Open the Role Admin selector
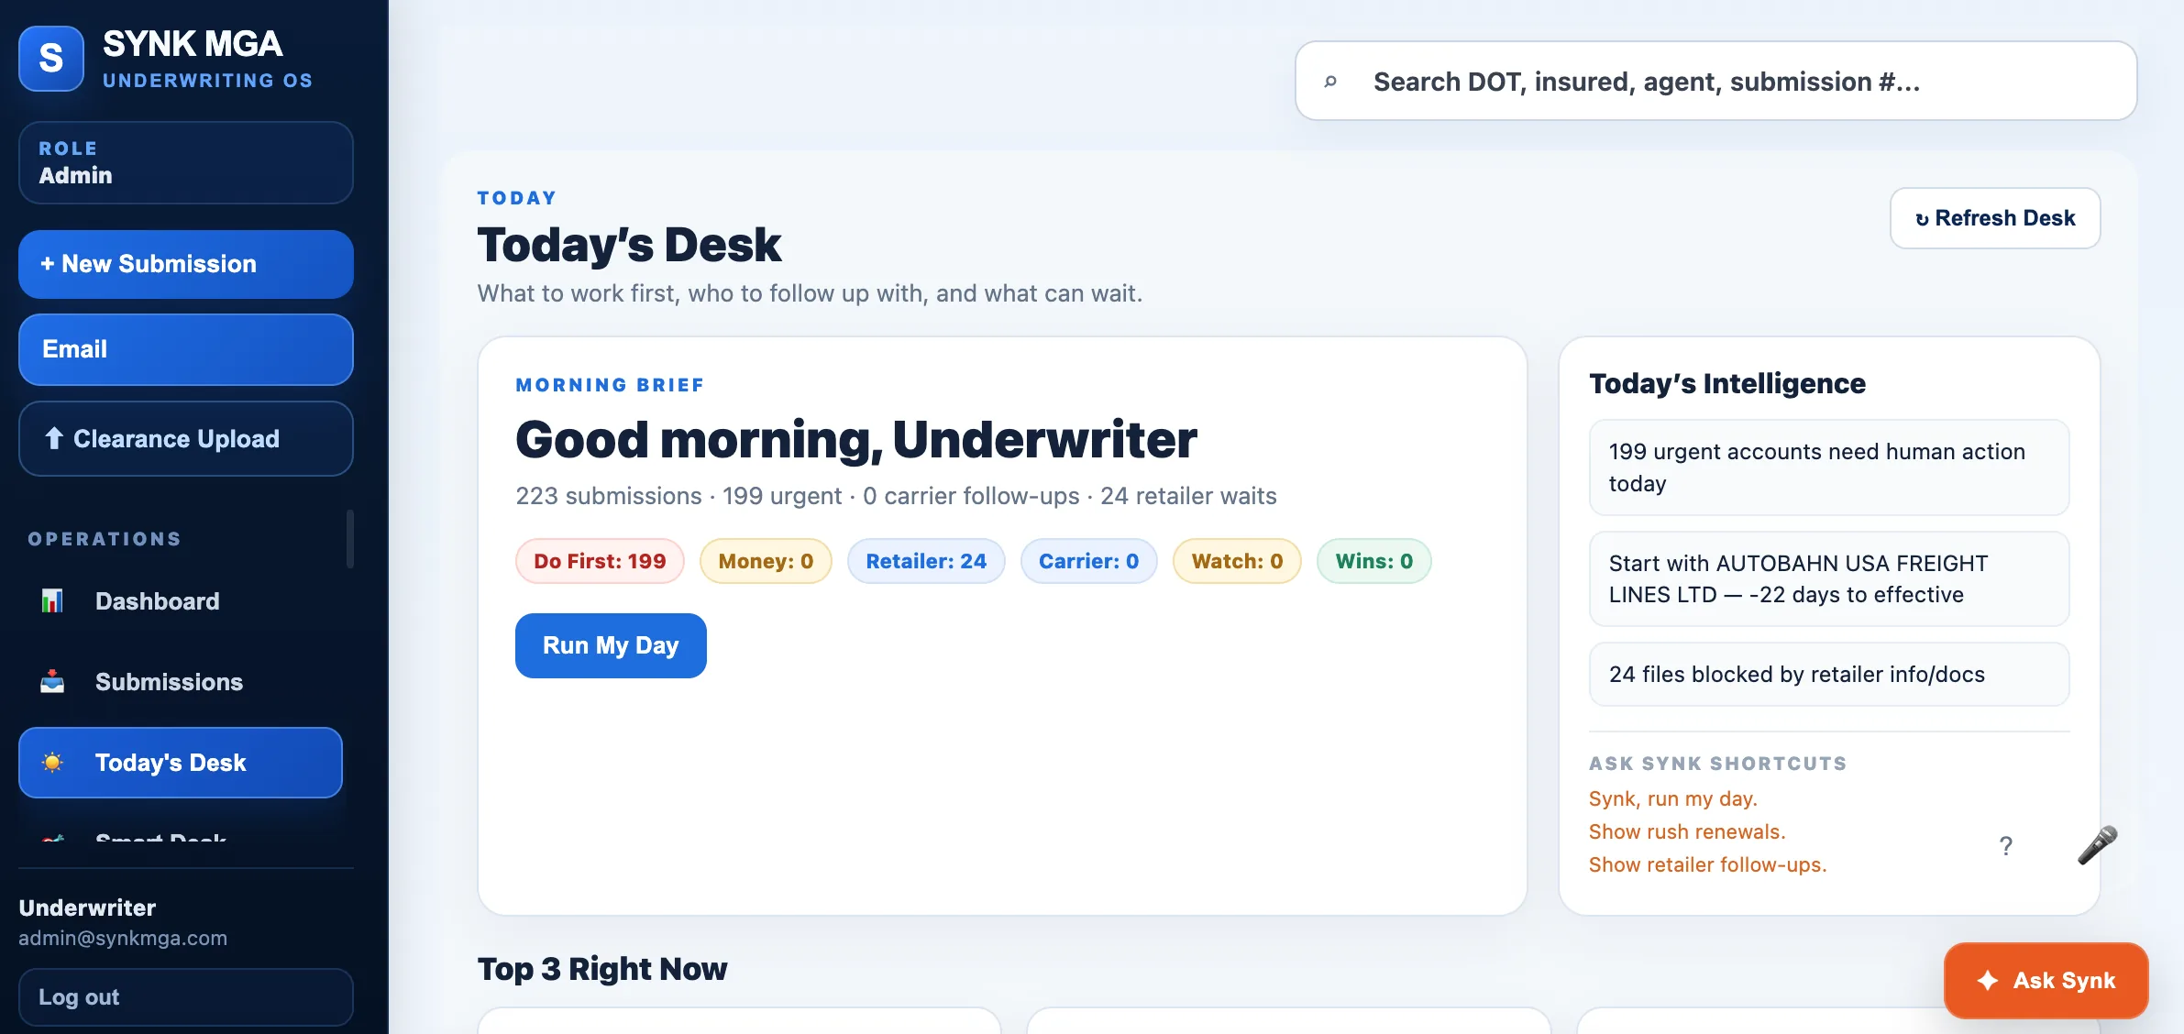 (186, 162)
